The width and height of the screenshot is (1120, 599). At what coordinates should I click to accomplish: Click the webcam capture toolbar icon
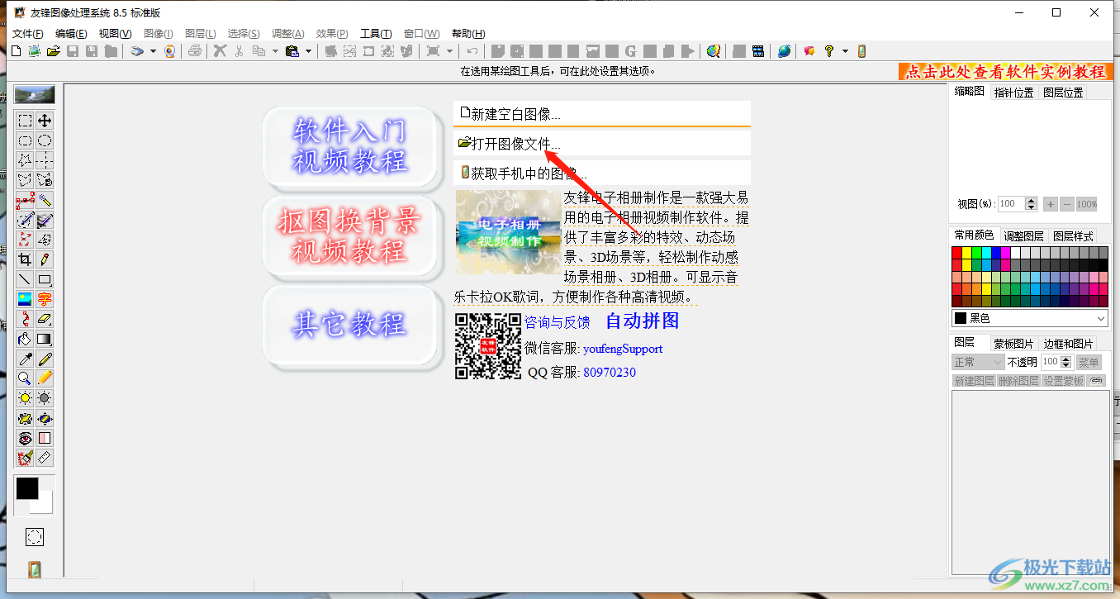[x=169, y=51]
